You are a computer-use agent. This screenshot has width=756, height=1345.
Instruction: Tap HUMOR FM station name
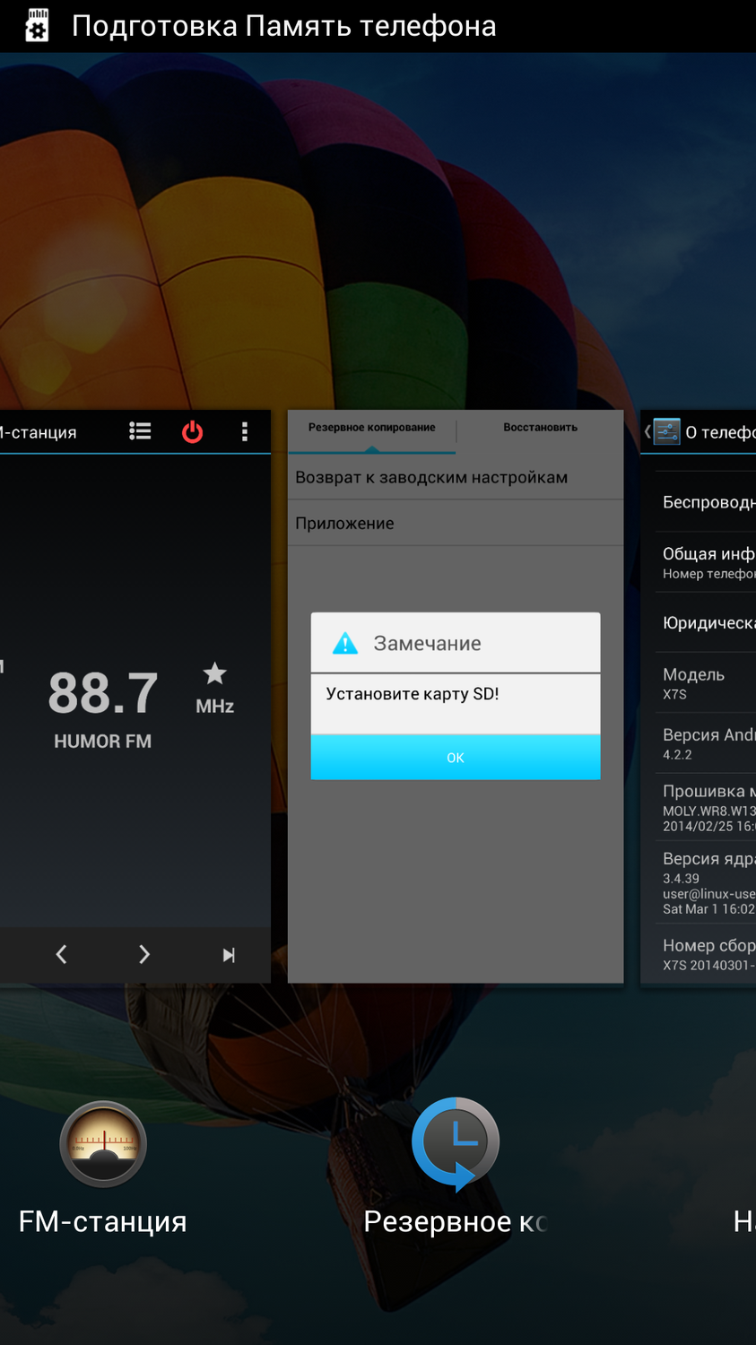(102, 742)
